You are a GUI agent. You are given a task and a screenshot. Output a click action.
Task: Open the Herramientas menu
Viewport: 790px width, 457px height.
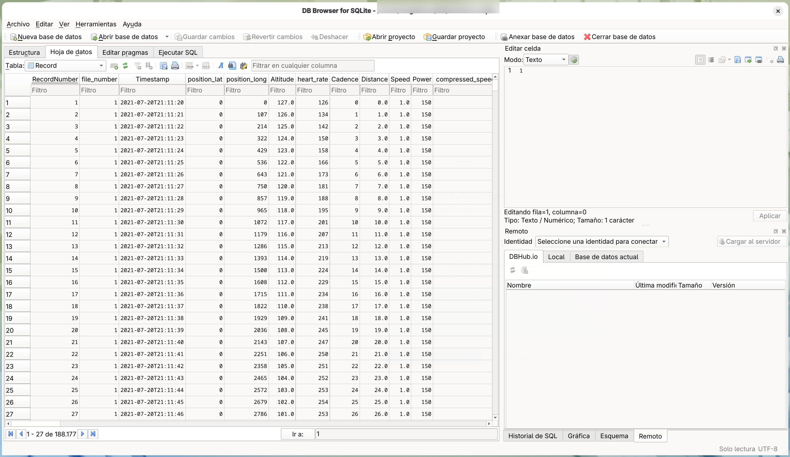point(96,24)
